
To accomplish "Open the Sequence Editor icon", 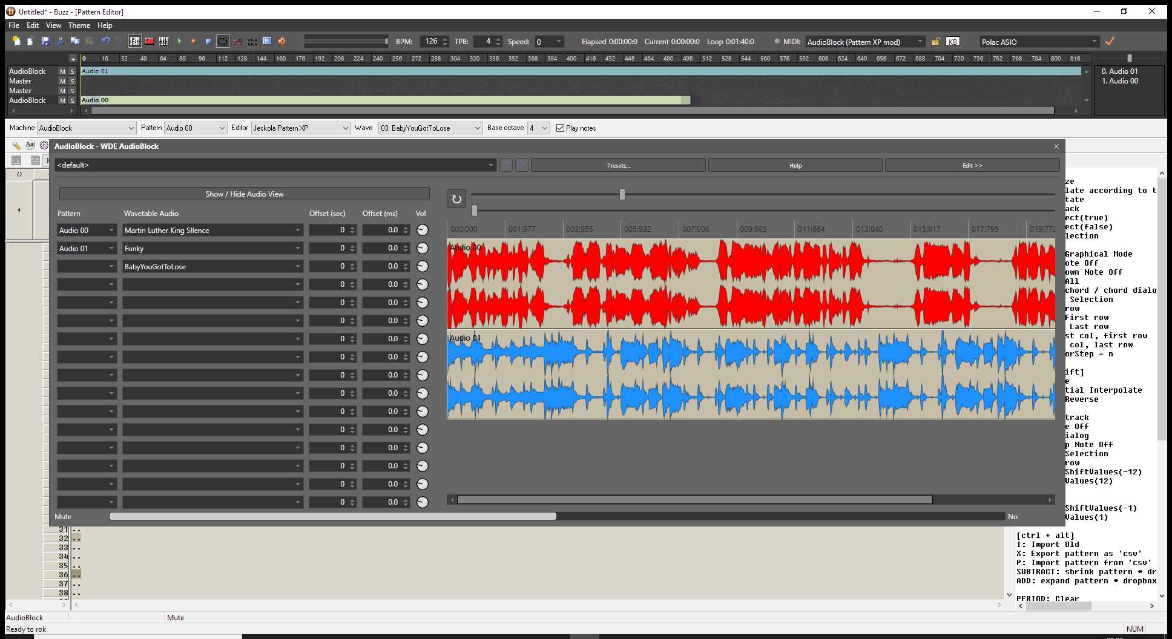I will (163, 41).
